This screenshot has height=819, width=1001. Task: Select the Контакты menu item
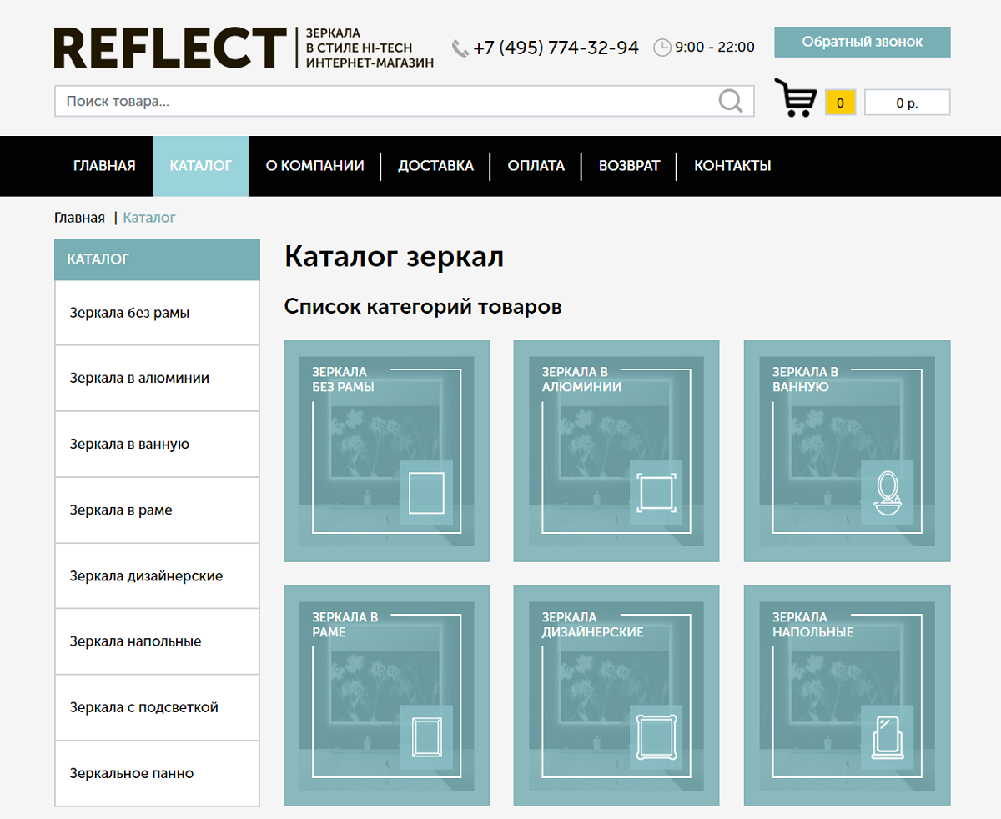[732, 166]
